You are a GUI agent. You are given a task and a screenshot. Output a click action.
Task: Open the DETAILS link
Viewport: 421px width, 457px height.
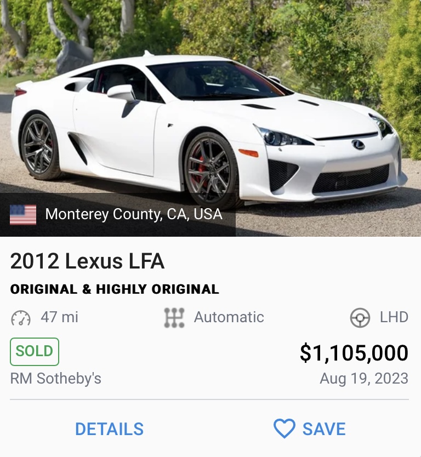coord(109,429)
